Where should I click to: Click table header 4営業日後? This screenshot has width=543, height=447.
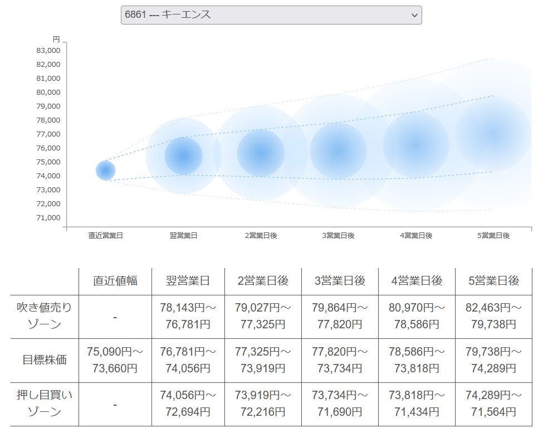(417, 281)
